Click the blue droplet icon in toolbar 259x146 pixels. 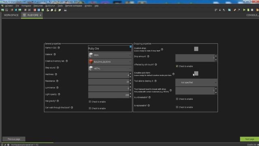click(x=16, y=10)
